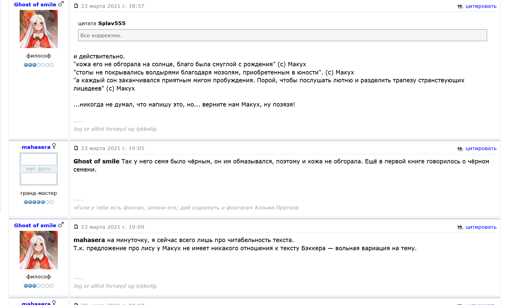Viewport: 514px width, 305px height.
Task: Click the rating dots under 'гранд-мастер'
Action: [39, 202]
